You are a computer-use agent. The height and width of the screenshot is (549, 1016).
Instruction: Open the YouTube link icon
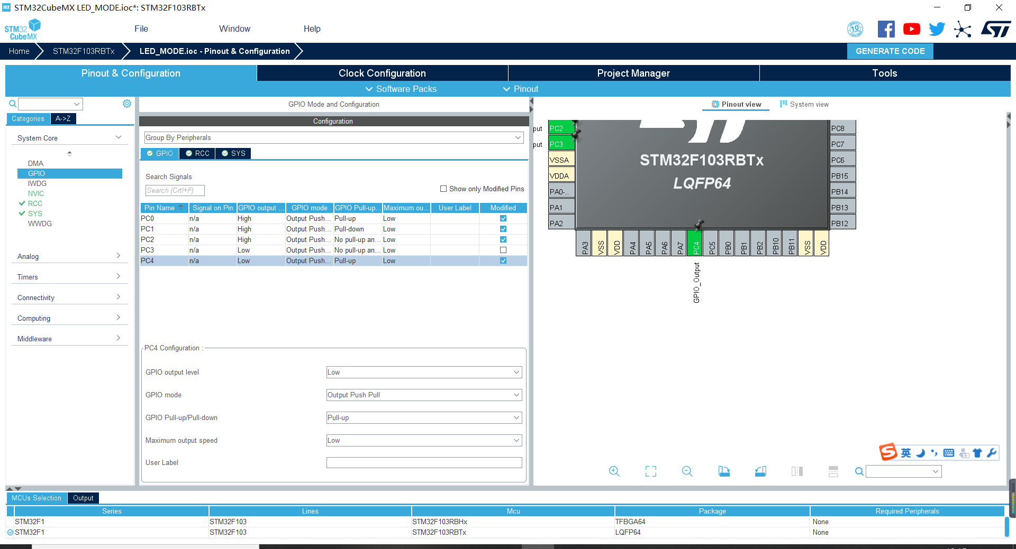[x=911, y=29]
